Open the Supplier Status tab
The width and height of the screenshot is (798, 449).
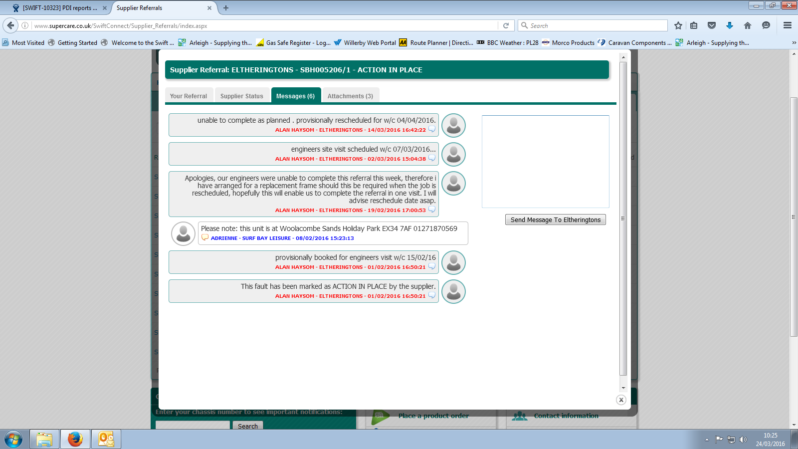tap(242, 96)
